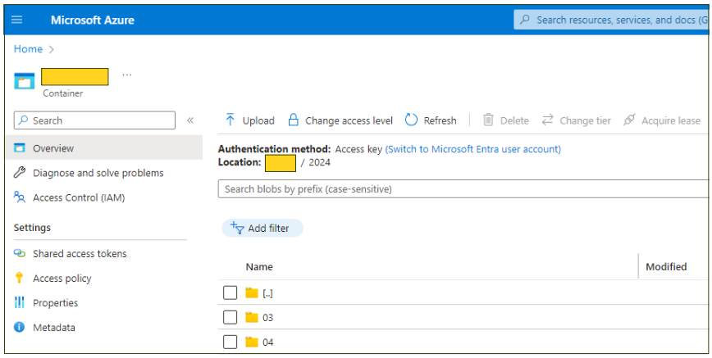Collapse the left sidebar with double chevron

[x=190, y=120]
